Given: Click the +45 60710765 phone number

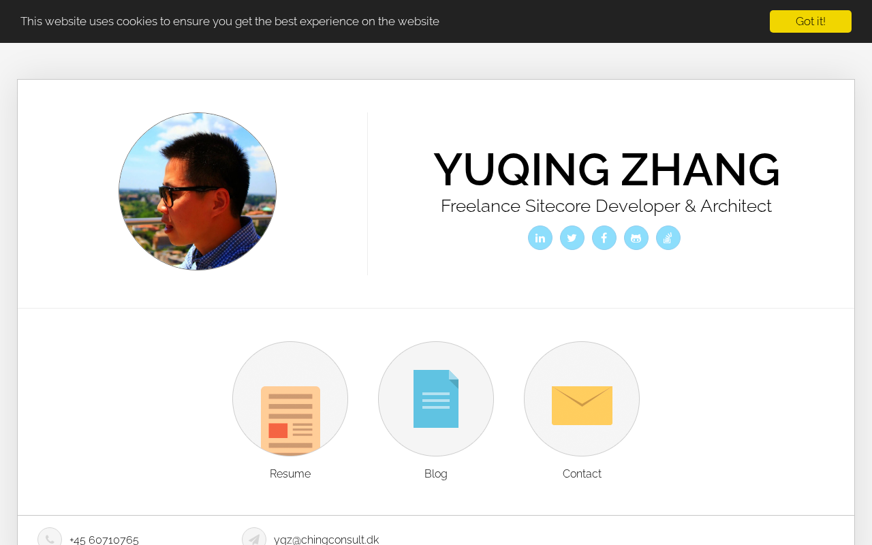Looking at the screenshot, I should 104,540.
